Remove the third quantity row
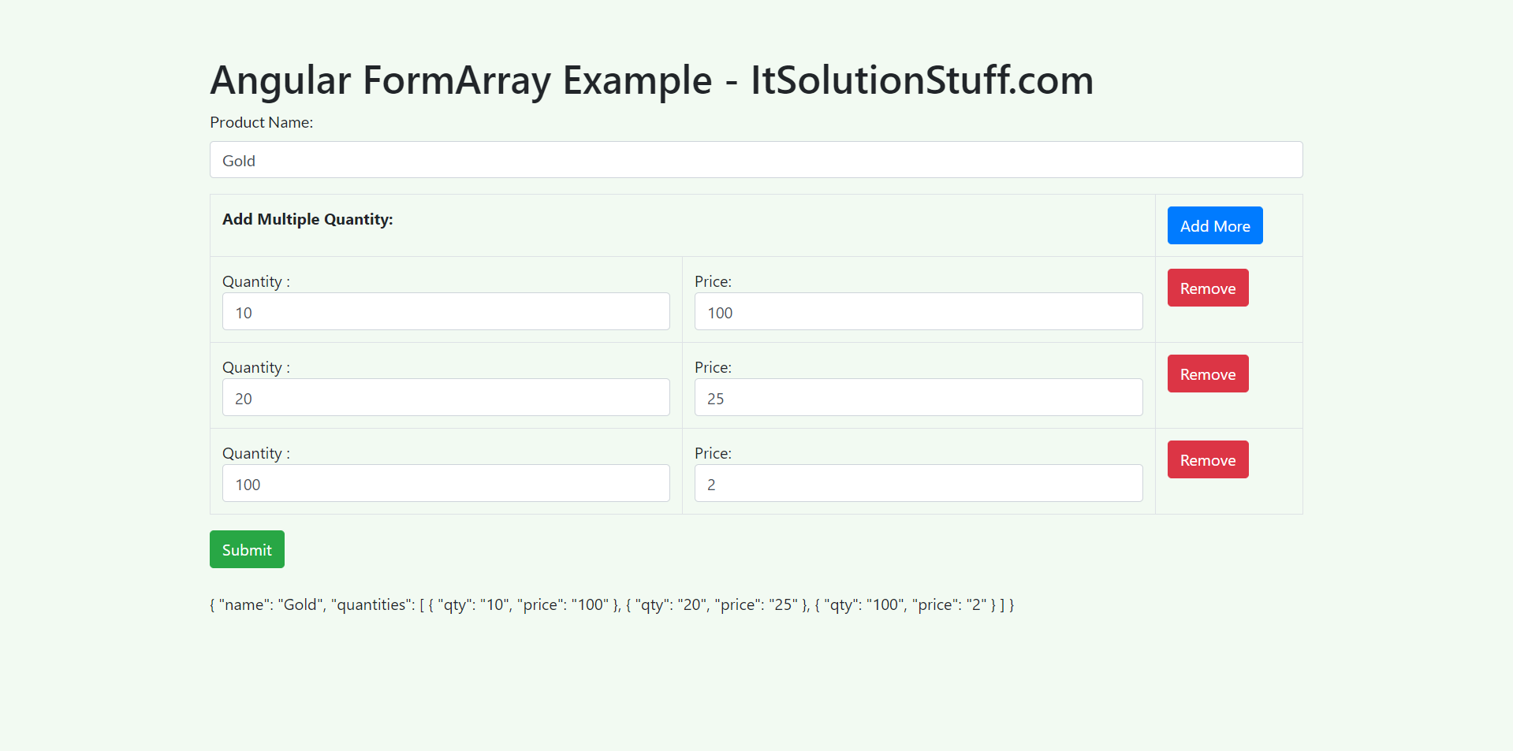The image size is (1513, 751). pos(1207,459)
